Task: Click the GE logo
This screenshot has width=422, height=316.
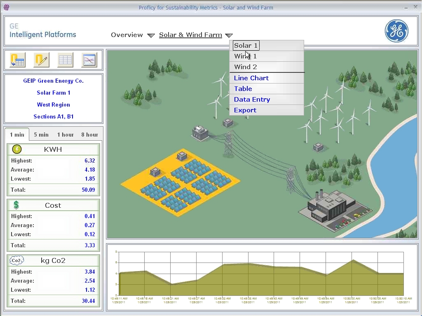Action: coord(396,31)
